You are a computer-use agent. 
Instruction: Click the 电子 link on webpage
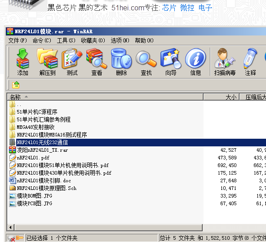[x=205, y=8]
